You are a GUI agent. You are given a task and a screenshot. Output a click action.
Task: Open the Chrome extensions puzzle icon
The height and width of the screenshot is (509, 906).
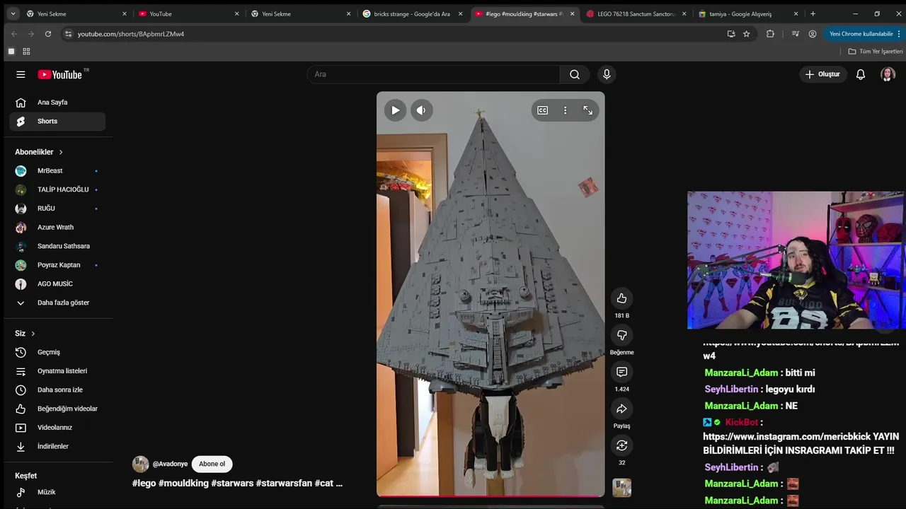click(770, 34)
